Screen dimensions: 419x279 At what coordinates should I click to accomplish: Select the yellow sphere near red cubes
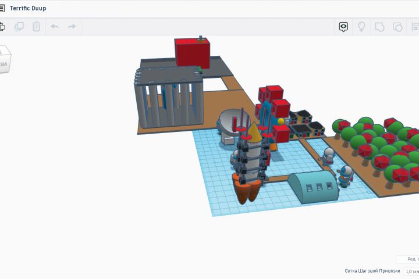pos(281,121)
